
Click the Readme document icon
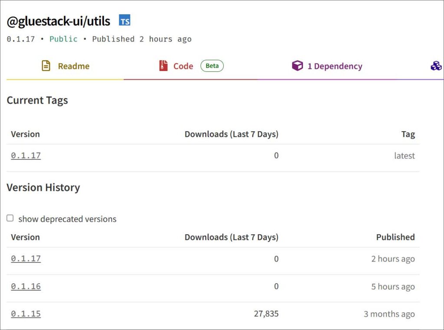[46, 66]
